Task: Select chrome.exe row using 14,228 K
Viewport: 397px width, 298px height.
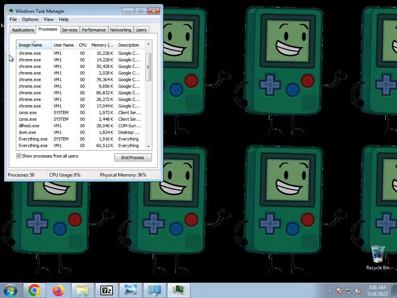Action: (x=81, y=60)
